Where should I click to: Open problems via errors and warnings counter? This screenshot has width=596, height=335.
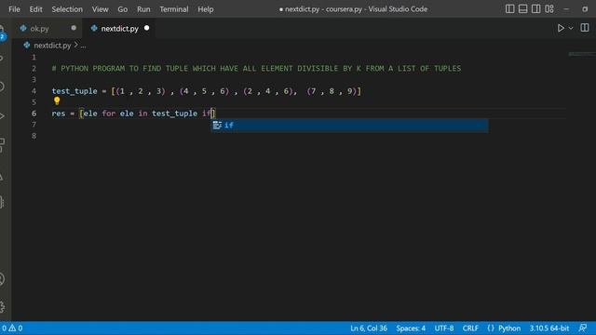point(12,328)
